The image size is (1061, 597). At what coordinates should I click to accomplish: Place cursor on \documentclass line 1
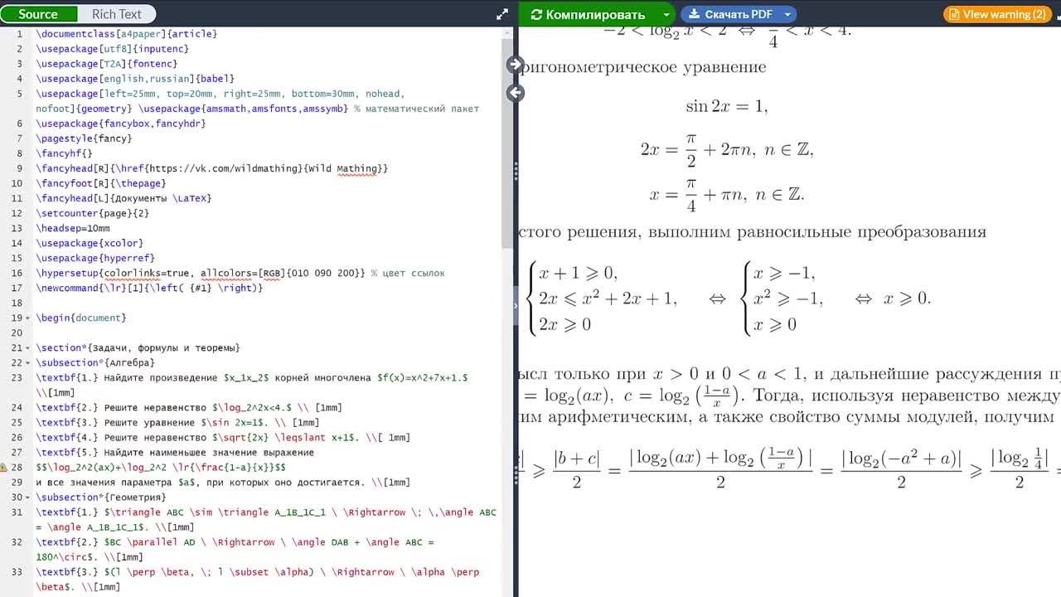pos(126,34)
